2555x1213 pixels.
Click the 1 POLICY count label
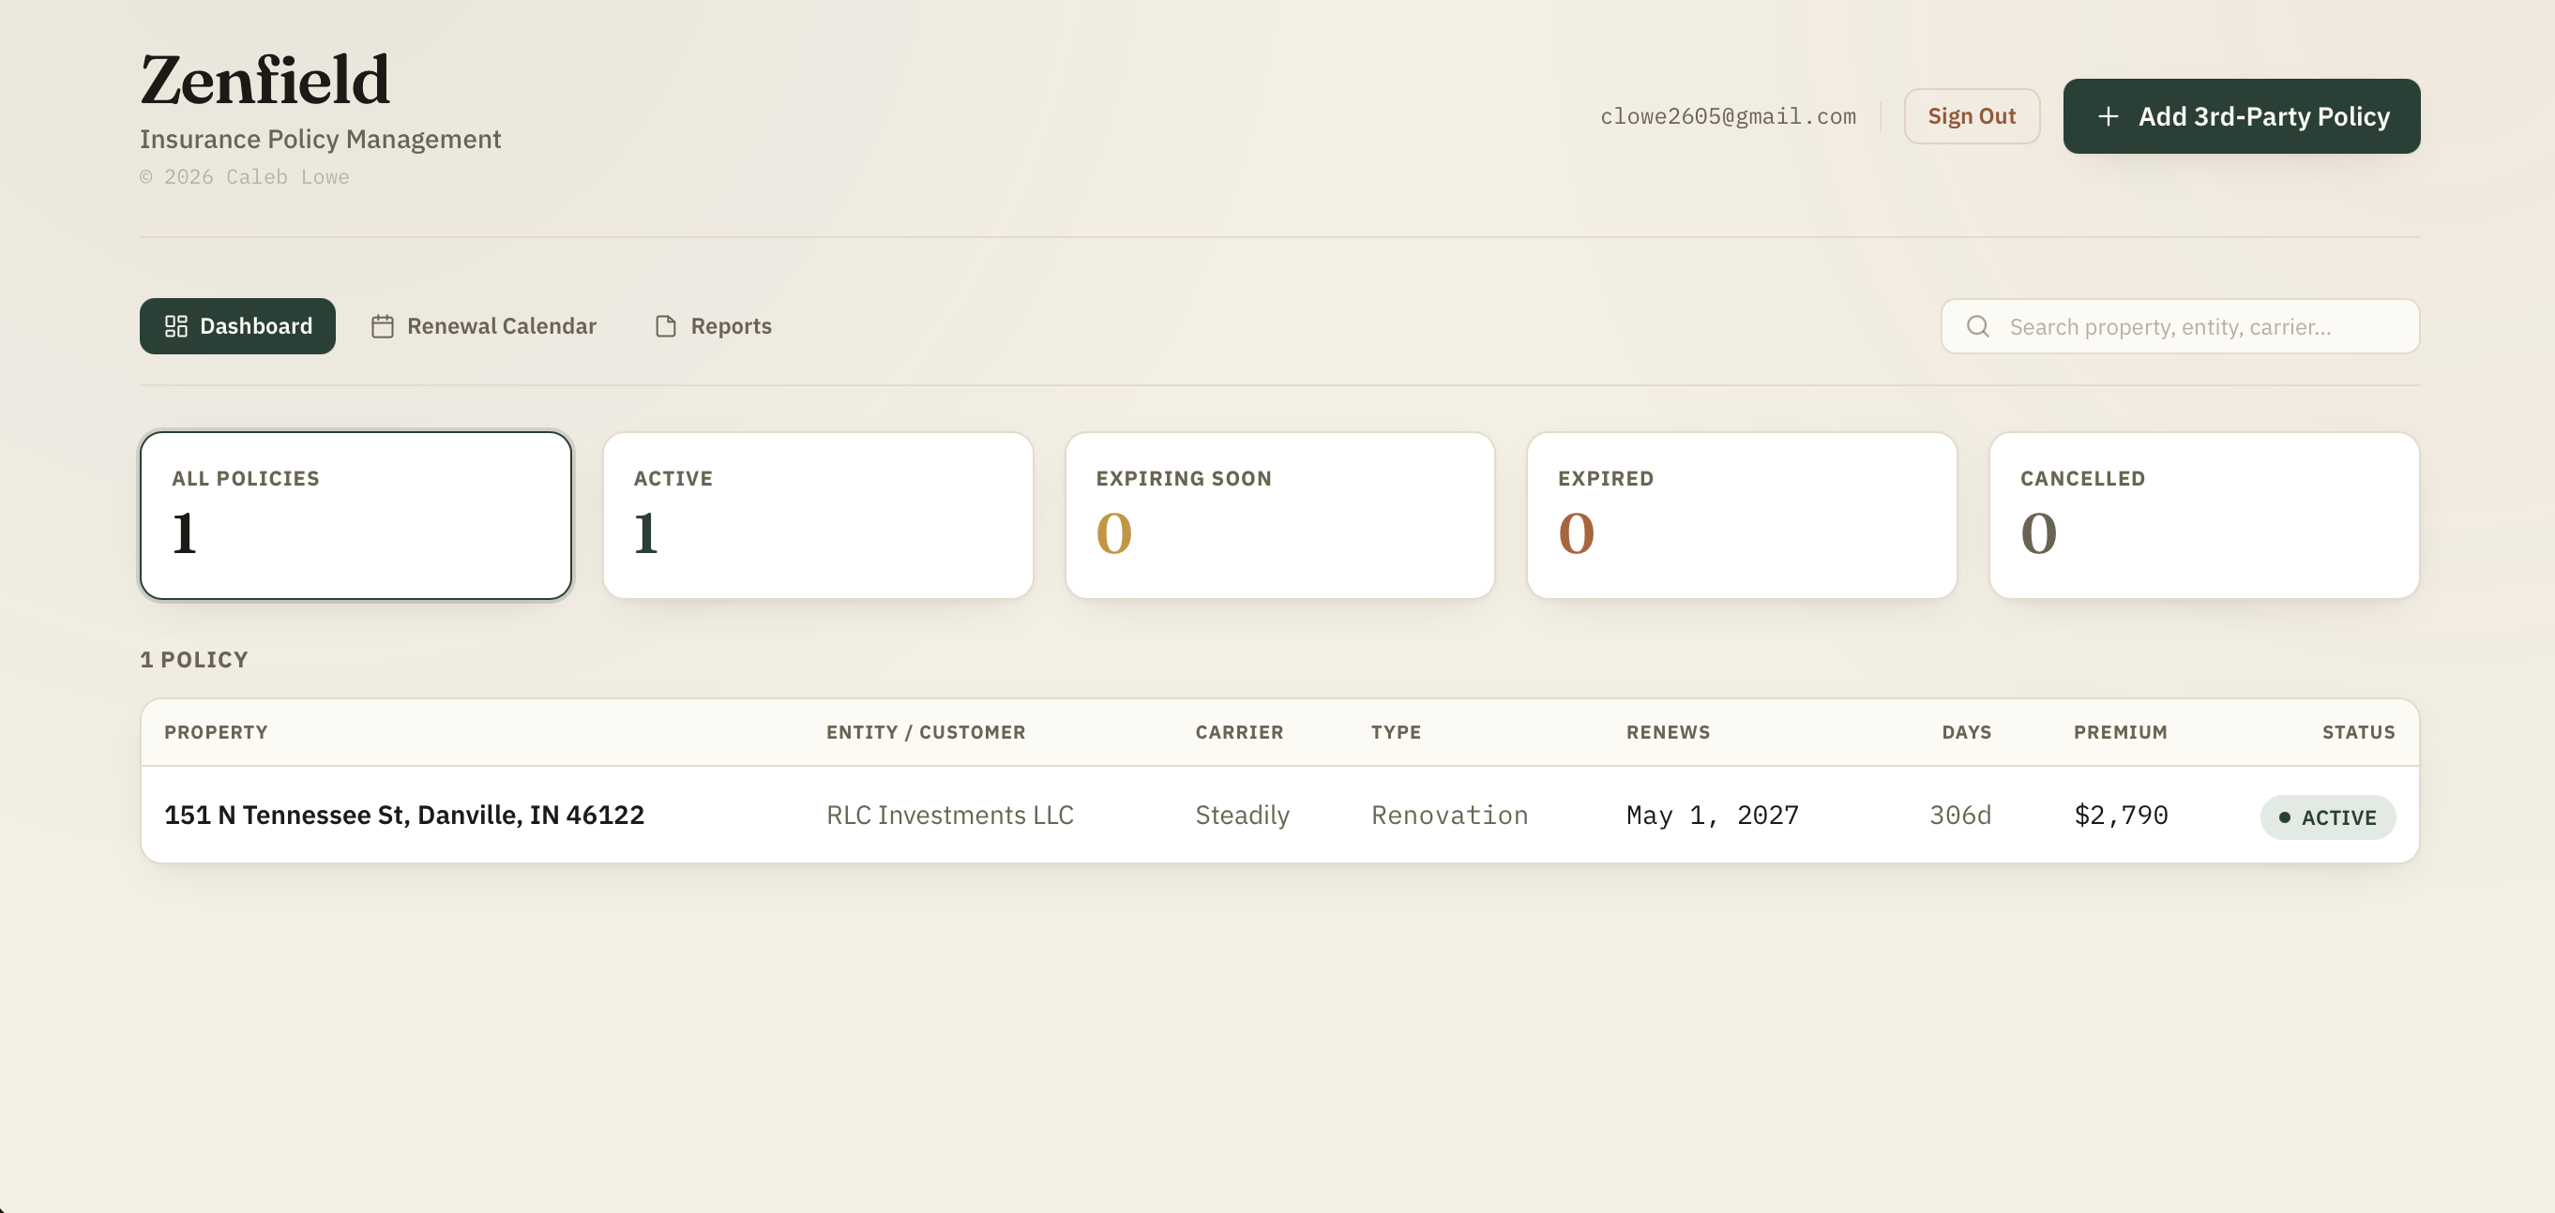[x=194, y=659]
